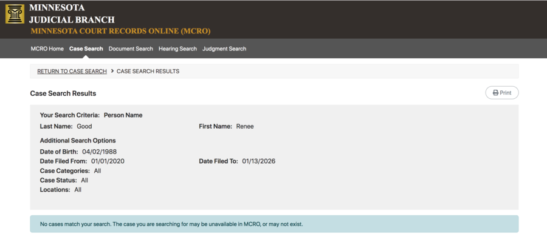Click the Minnesota Court Records Online (MCRO) title
This screenshot has width=547, height=242.
click(x=121, y=31)
